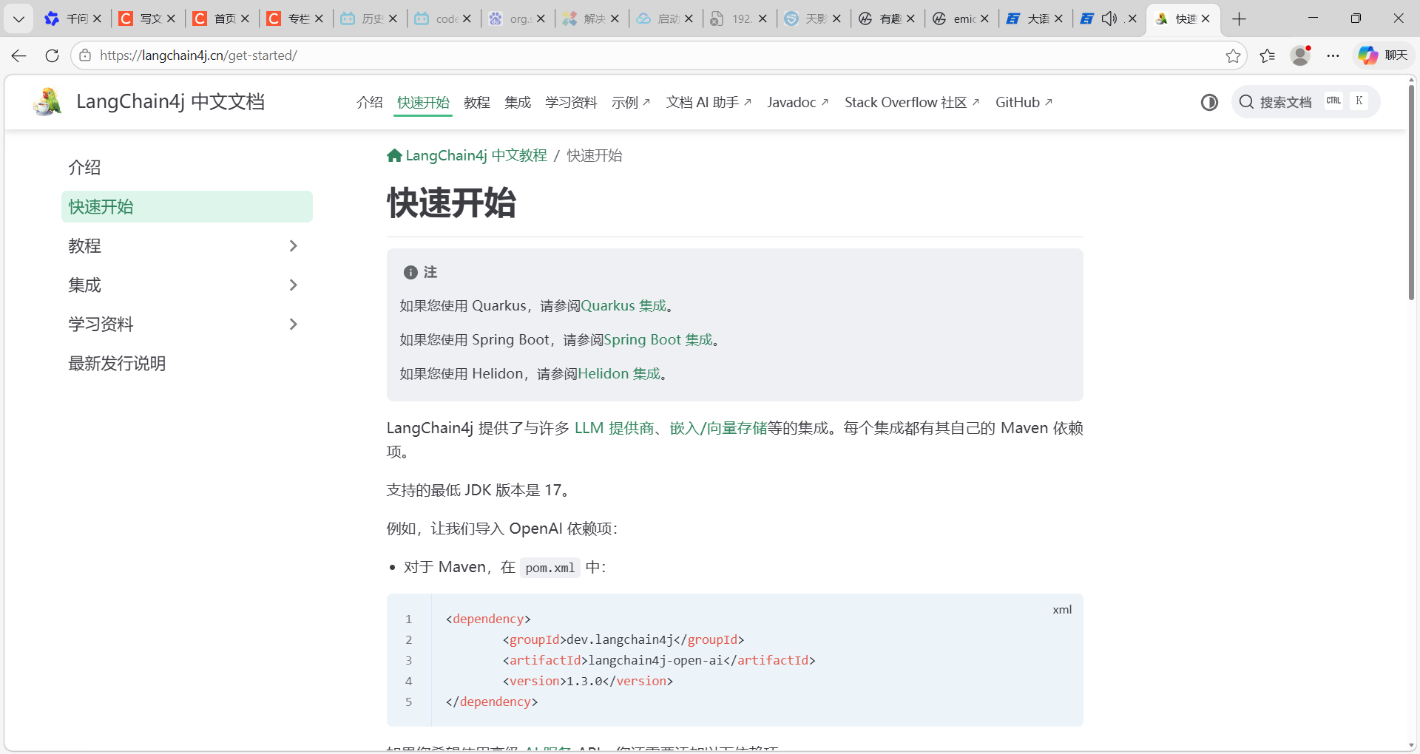Click the 搜索文档 search box

coord(1305,102)
